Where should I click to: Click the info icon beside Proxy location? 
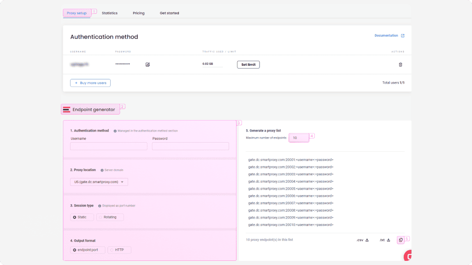pyautogui.click(x=102, y=170)
